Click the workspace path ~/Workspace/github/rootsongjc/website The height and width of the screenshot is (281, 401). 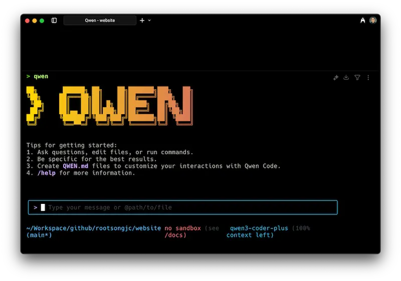(x=94, y=228)
